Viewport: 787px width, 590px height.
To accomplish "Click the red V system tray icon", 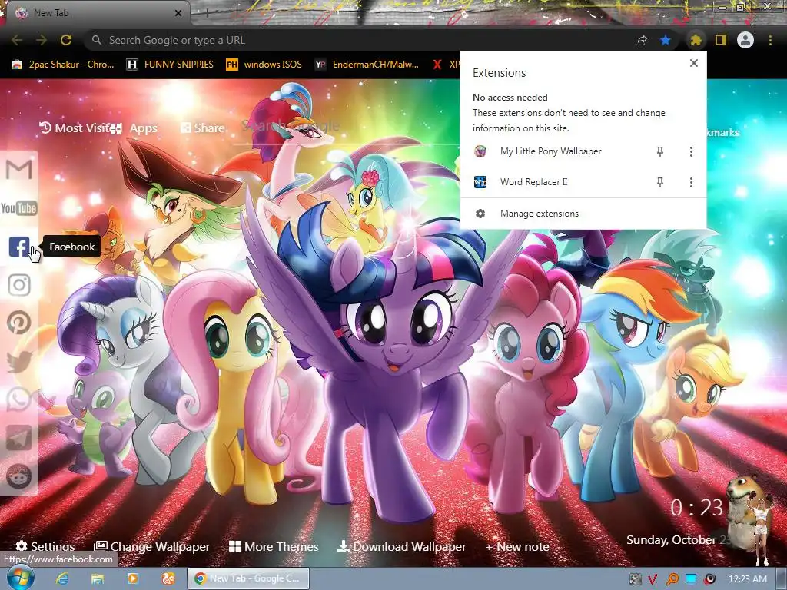I will [x=653, y=579].
